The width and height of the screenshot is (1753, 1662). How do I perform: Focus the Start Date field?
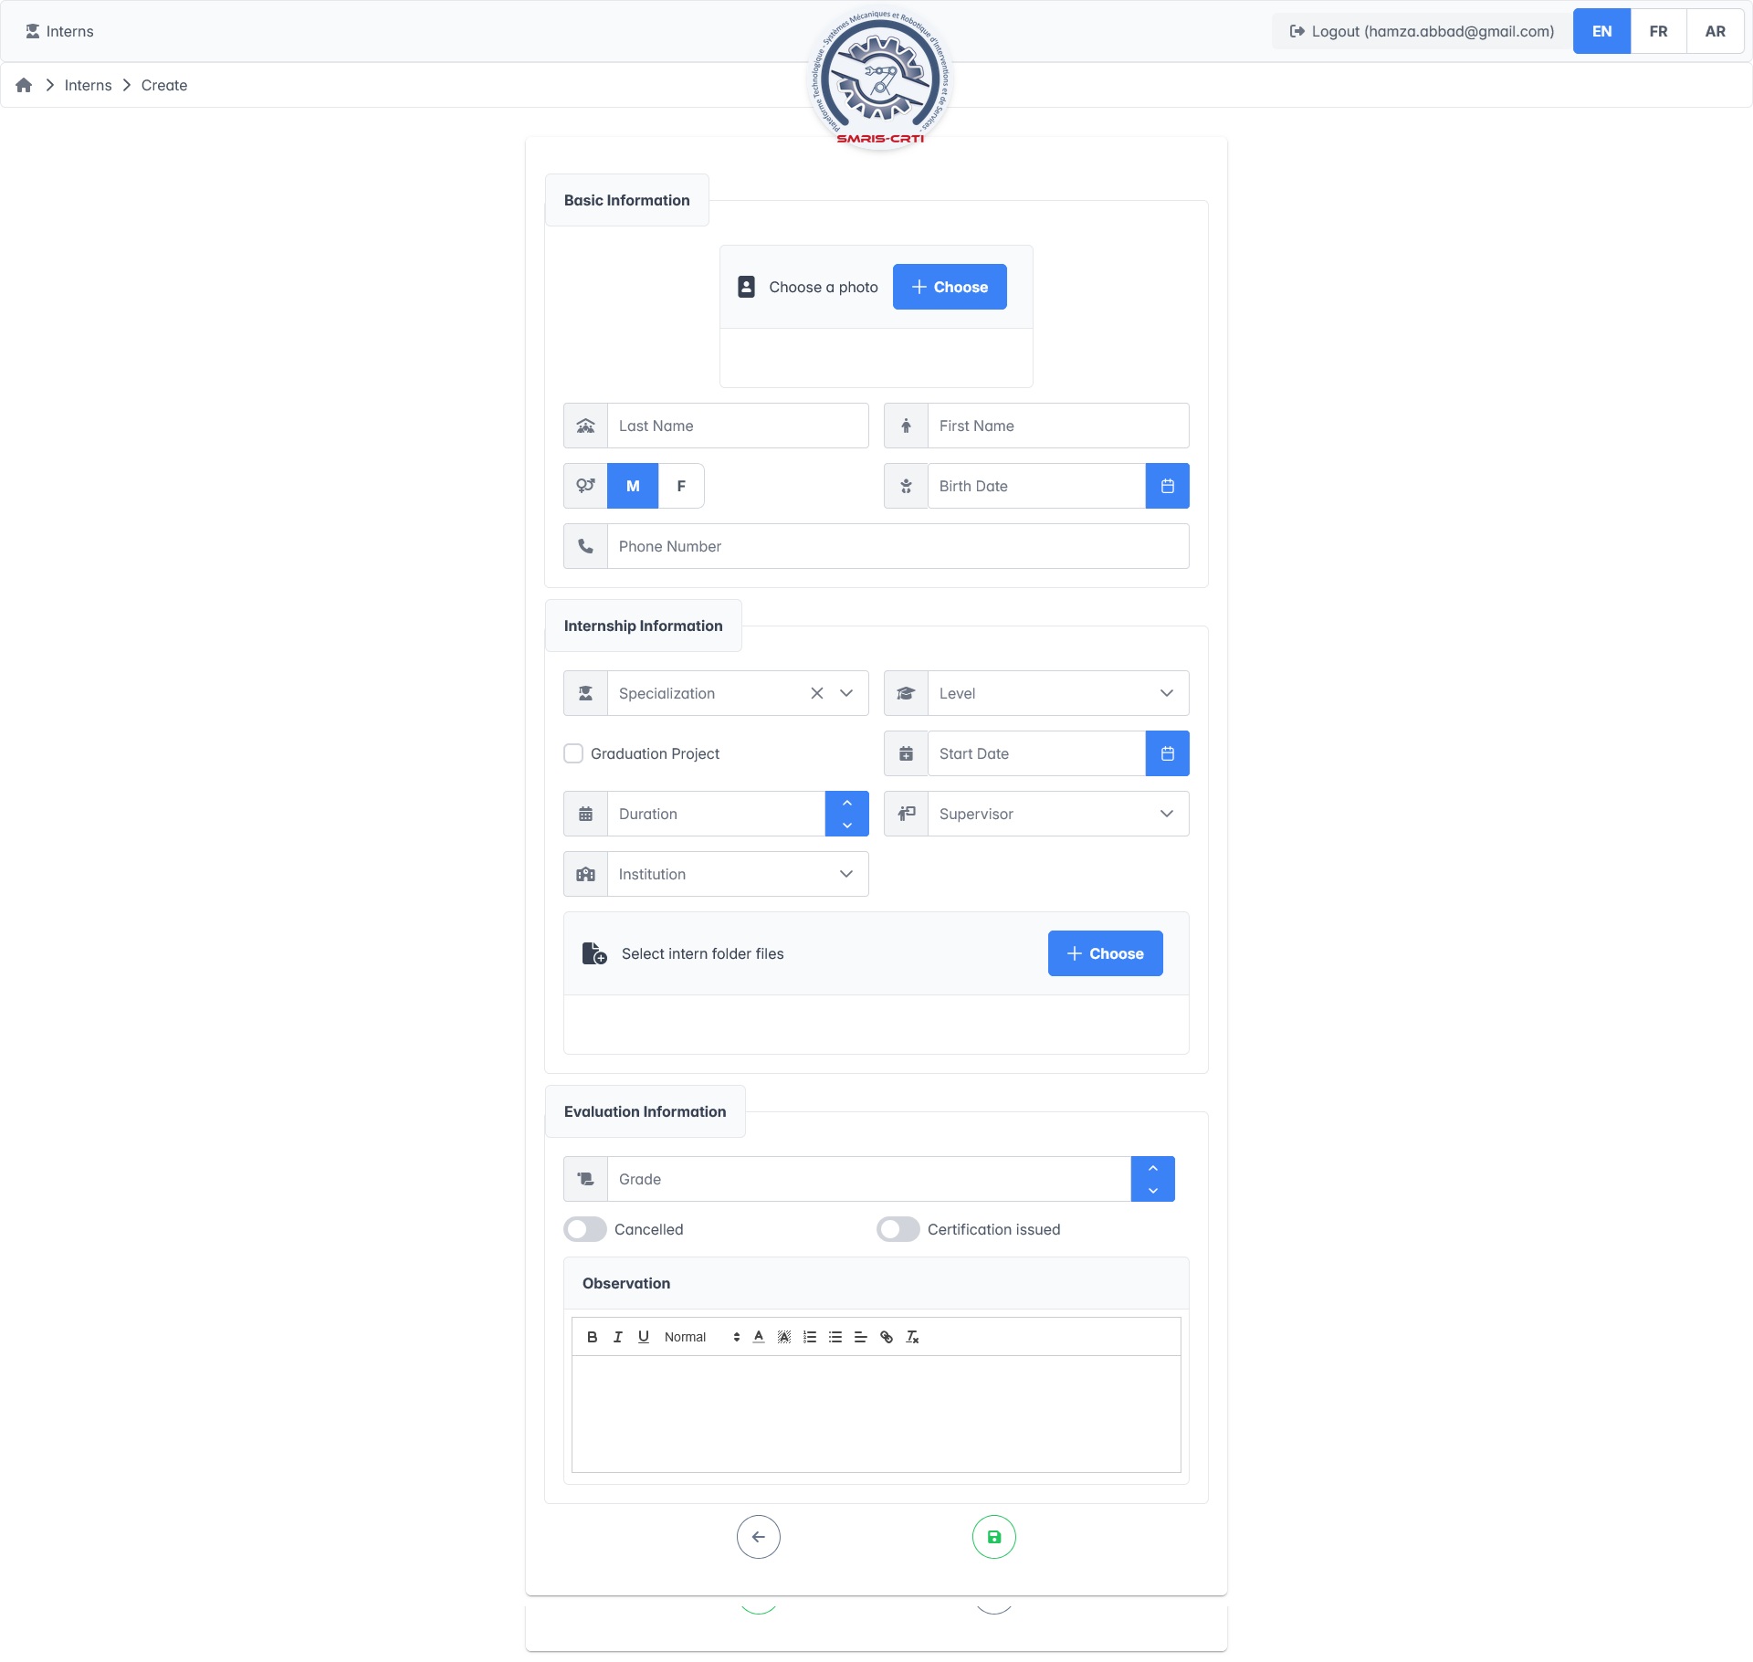[1036, 753]
